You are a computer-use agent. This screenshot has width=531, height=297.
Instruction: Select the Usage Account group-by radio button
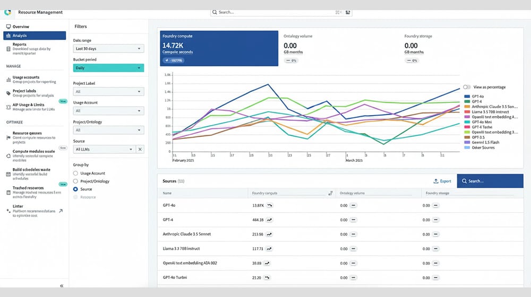[x=76, y=173]
